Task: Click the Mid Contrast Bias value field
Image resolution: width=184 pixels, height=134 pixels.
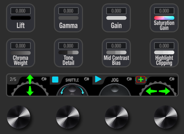Action: click(x=116, y=46)
